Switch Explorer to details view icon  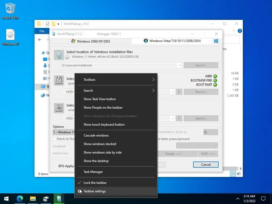[x=233, y=174]
